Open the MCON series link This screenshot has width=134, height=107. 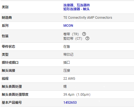(68, 26)
